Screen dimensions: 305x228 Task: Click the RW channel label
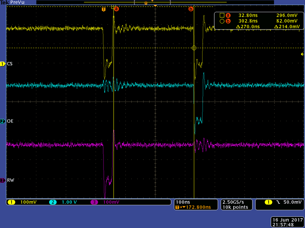pos(10,180)
